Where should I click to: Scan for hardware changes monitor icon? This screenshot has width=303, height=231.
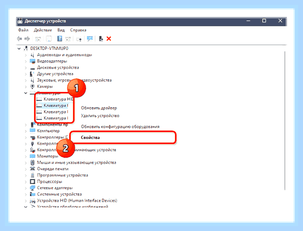[89, 39]
